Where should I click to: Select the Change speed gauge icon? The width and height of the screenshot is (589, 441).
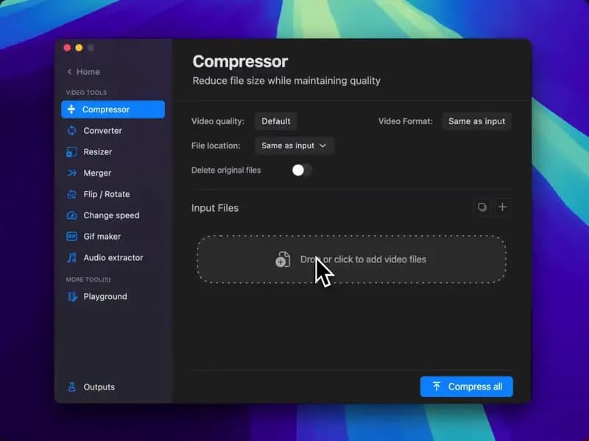(71, 216)
